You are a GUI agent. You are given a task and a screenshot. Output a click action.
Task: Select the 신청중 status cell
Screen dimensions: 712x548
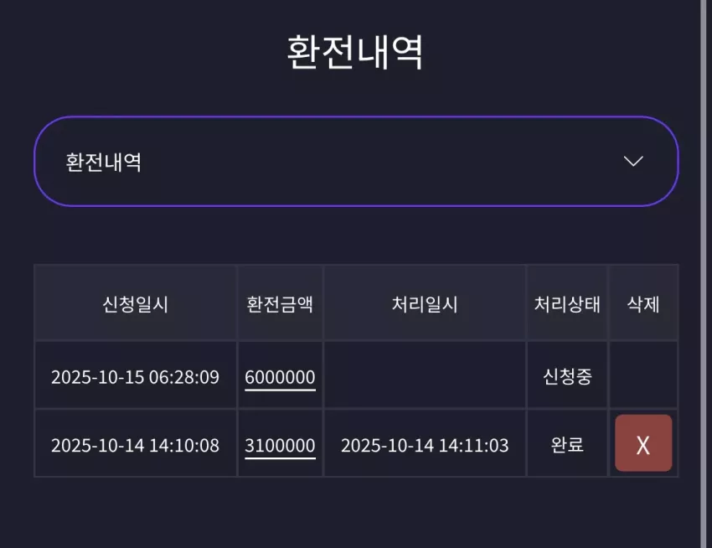click(567, 376)
